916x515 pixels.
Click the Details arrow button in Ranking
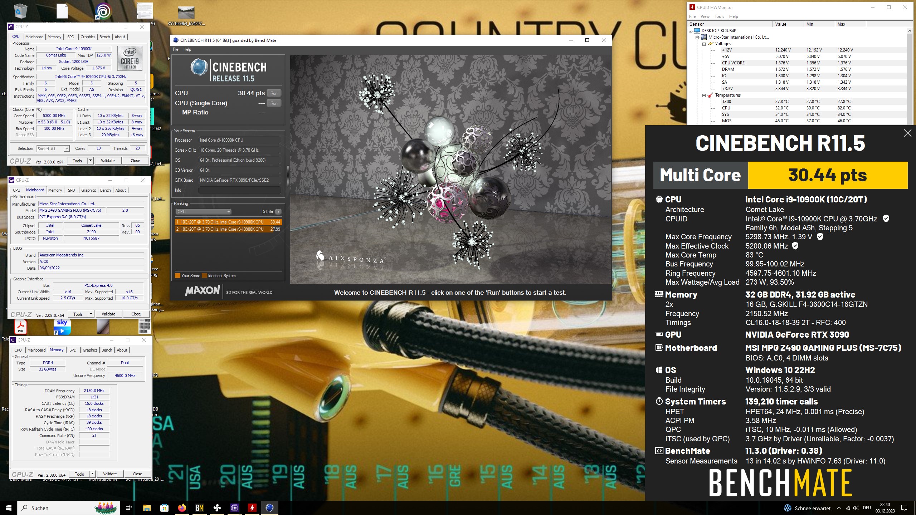point(278,212)
